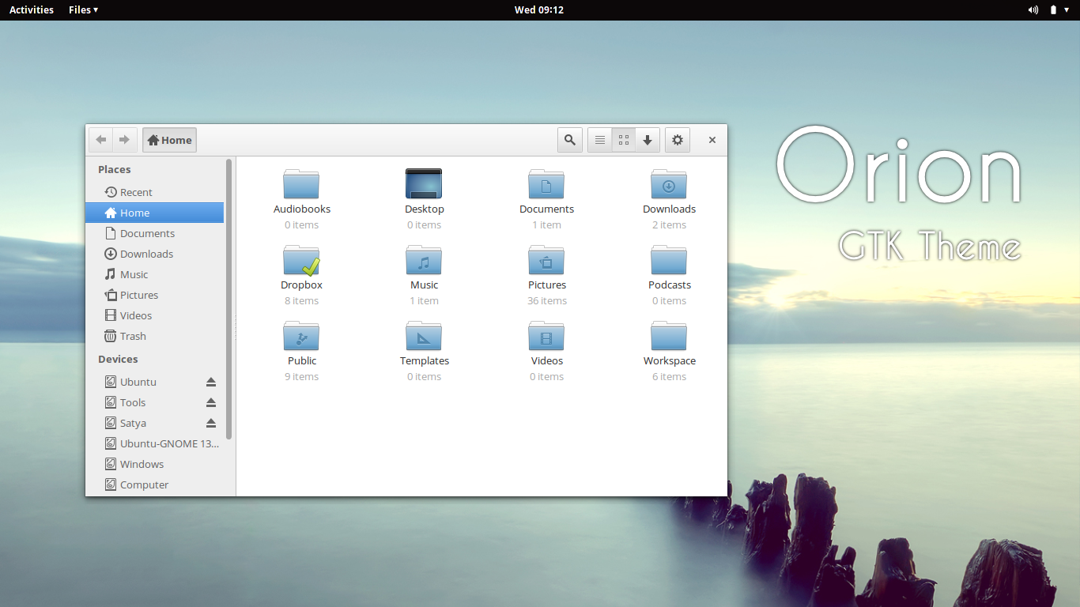Image resolution: width=1080 pixels, height=607 pixels.
Task: Click the '36 items' label under Pictures
Action: point(547,301)
